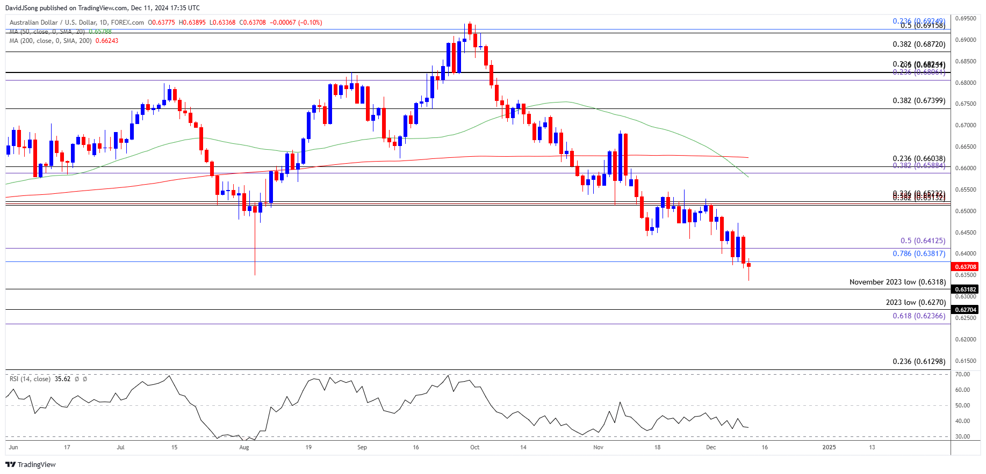The image size is (986, 474).
Task: Click the 2025 marker on time axis
Action: (829, 447)
